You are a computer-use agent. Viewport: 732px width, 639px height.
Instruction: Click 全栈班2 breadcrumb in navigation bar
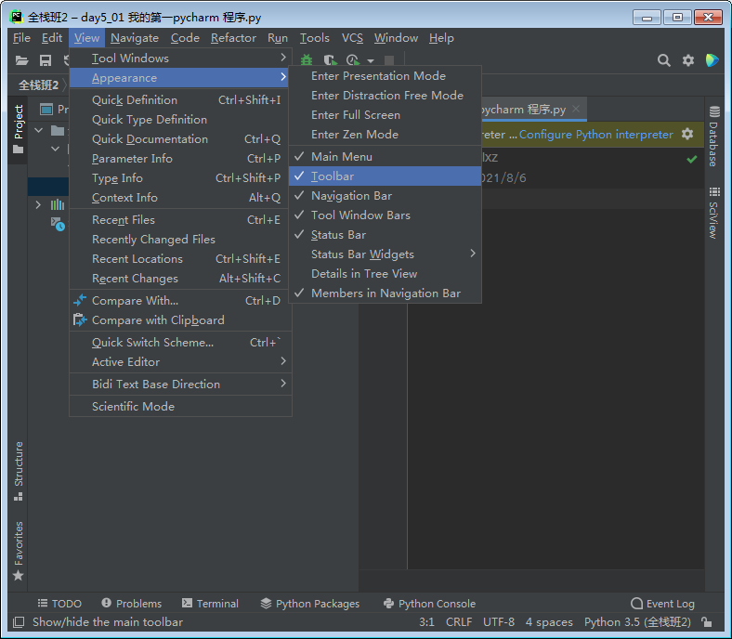pos(38,85)
